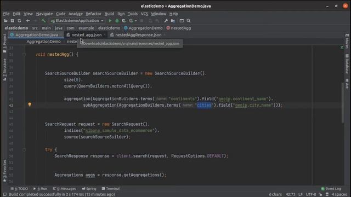The height and width of the screenshot is (197, 351).
Task: Open the Edit menu
Action: click(16, 14)
